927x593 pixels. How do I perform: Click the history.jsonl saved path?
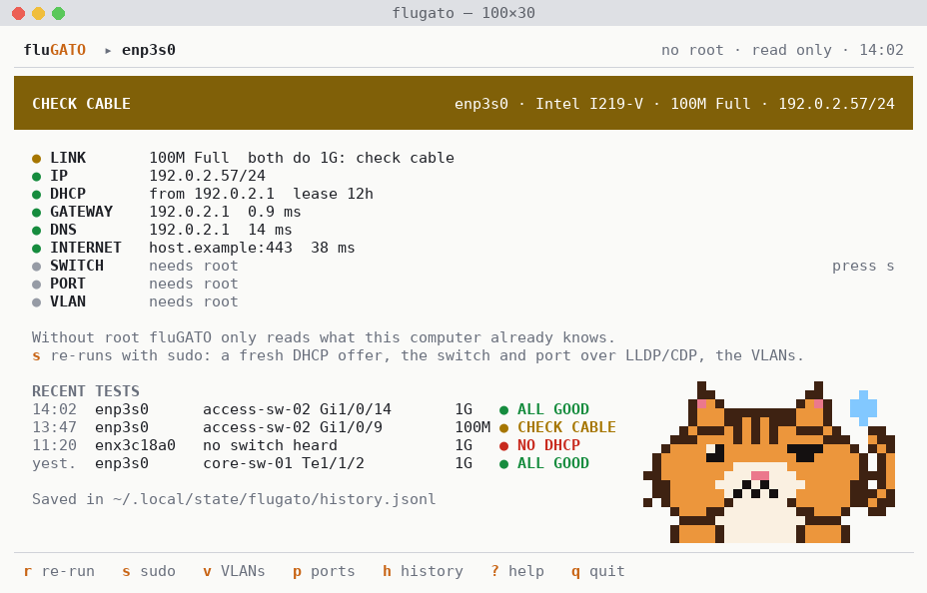click(275, 499)
